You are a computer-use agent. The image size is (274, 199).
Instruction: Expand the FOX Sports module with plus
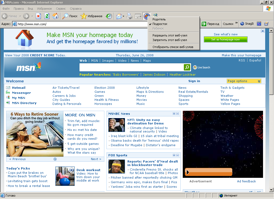pos(174,155)
